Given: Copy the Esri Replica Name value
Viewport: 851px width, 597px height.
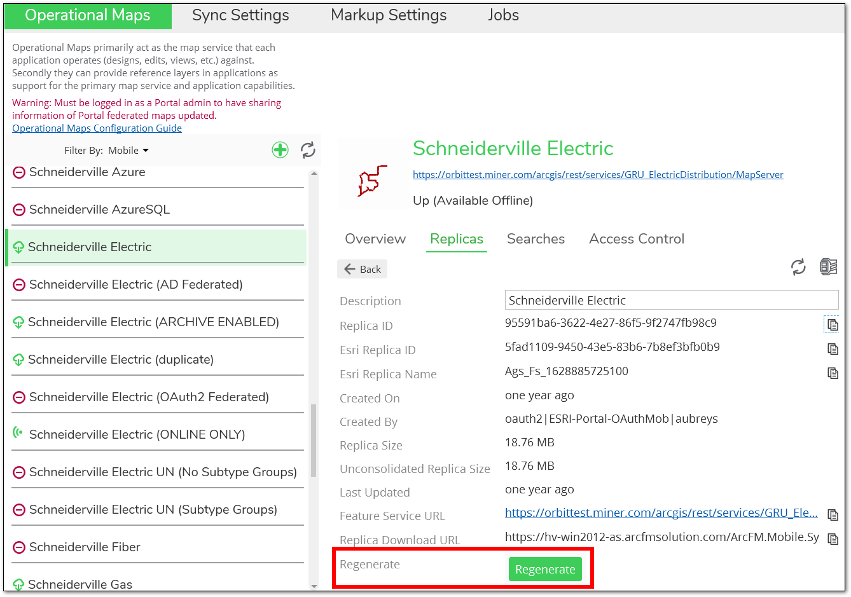Looking at the screenshot, I should point(833,373).
